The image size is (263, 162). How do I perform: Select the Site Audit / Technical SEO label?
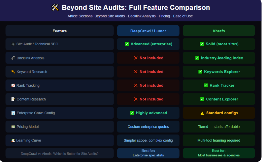(37, 44)
